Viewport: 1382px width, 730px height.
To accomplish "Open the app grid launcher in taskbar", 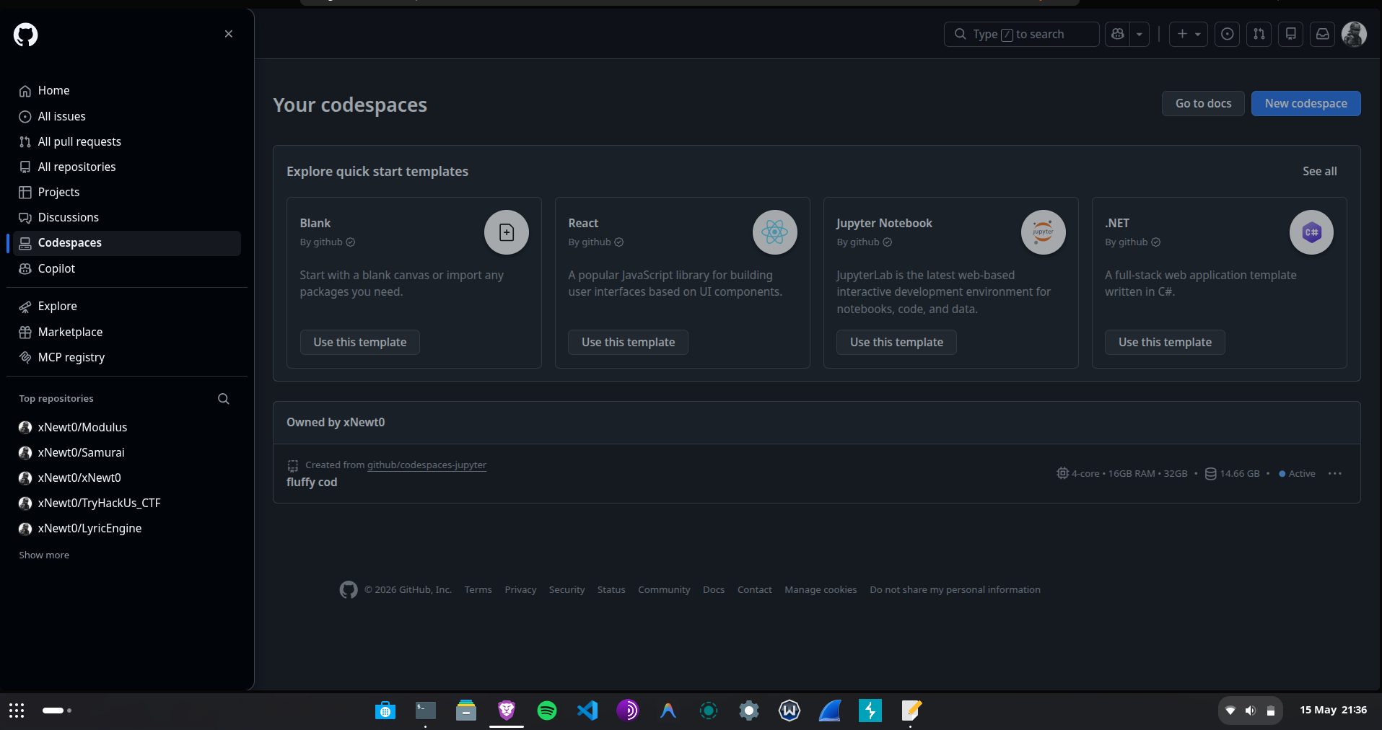I will point(17,711).
